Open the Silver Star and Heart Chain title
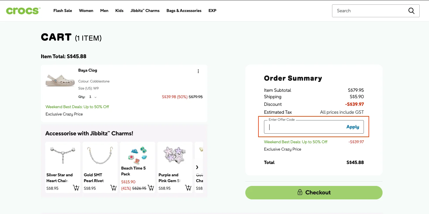This screenshot has width=429, height=214. 60,178
